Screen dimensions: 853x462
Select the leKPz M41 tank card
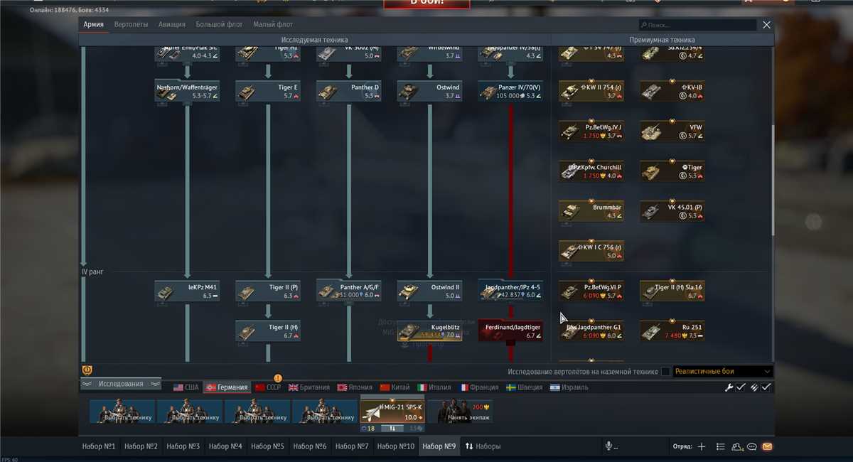point(187,291)
